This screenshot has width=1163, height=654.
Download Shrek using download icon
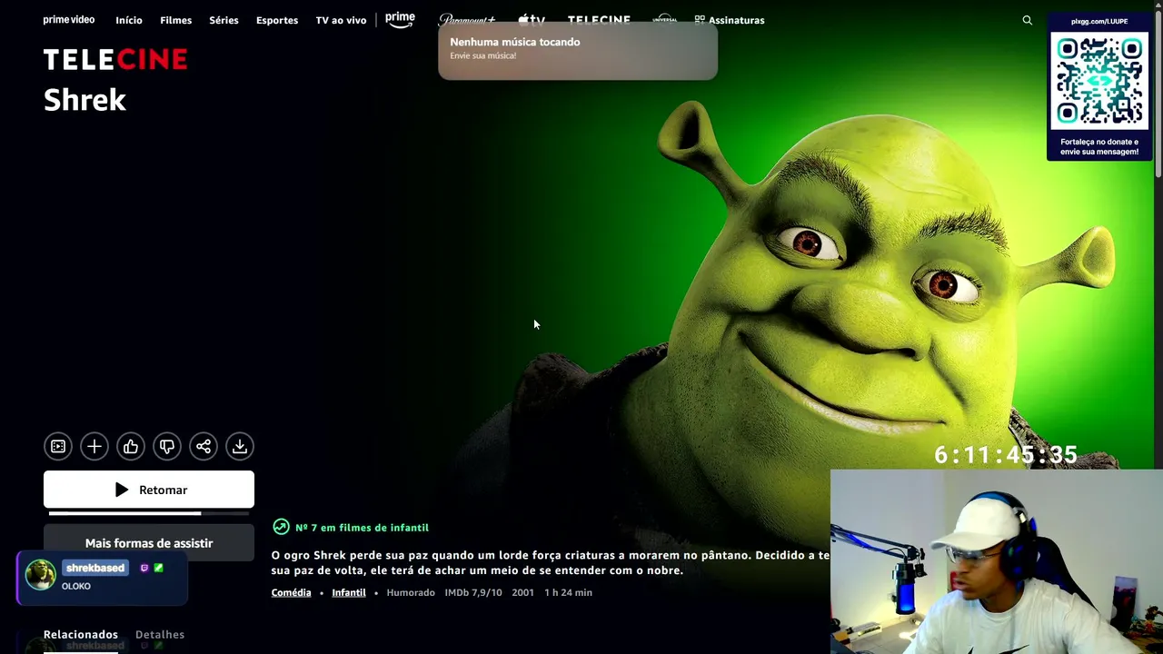tap(240, 446)
